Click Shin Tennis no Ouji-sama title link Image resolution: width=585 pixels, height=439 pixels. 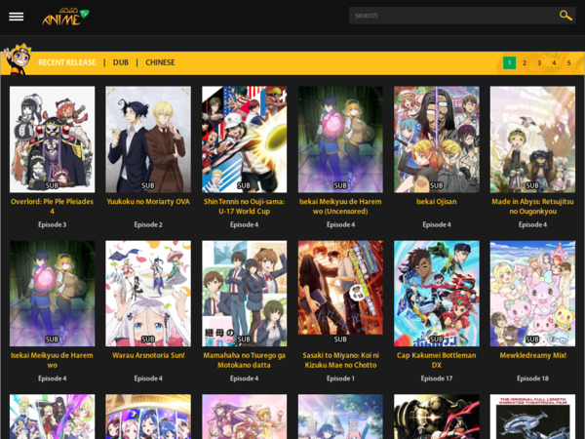245,207
